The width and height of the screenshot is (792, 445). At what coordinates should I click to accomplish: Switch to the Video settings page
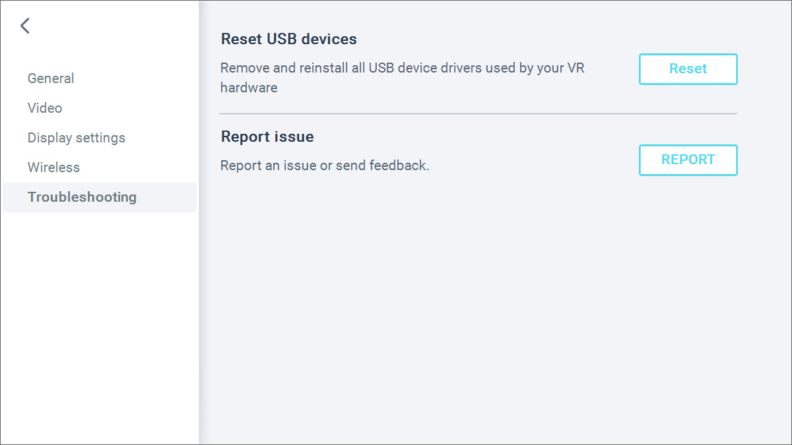pyautogui.click(x=45, y=107)
